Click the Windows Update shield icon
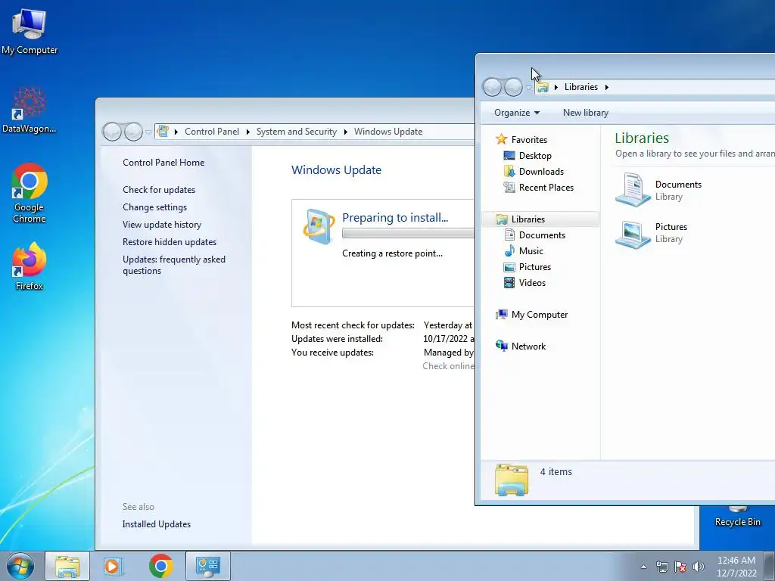 coord(319,227)
